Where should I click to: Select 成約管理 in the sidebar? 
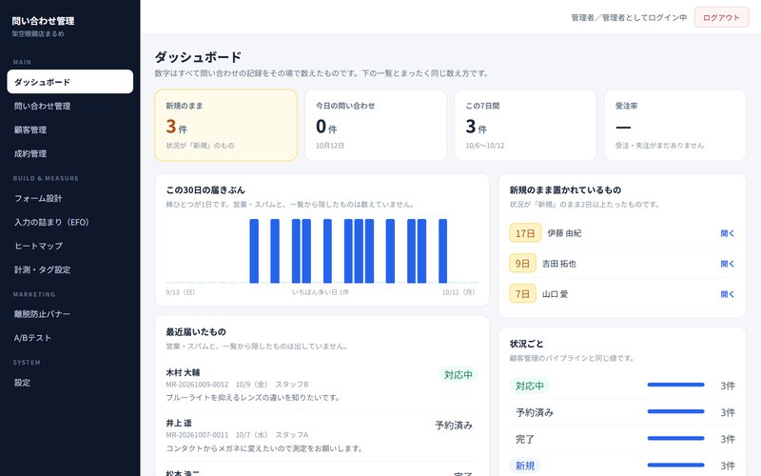pyautogui.click(x=69, y=153)
